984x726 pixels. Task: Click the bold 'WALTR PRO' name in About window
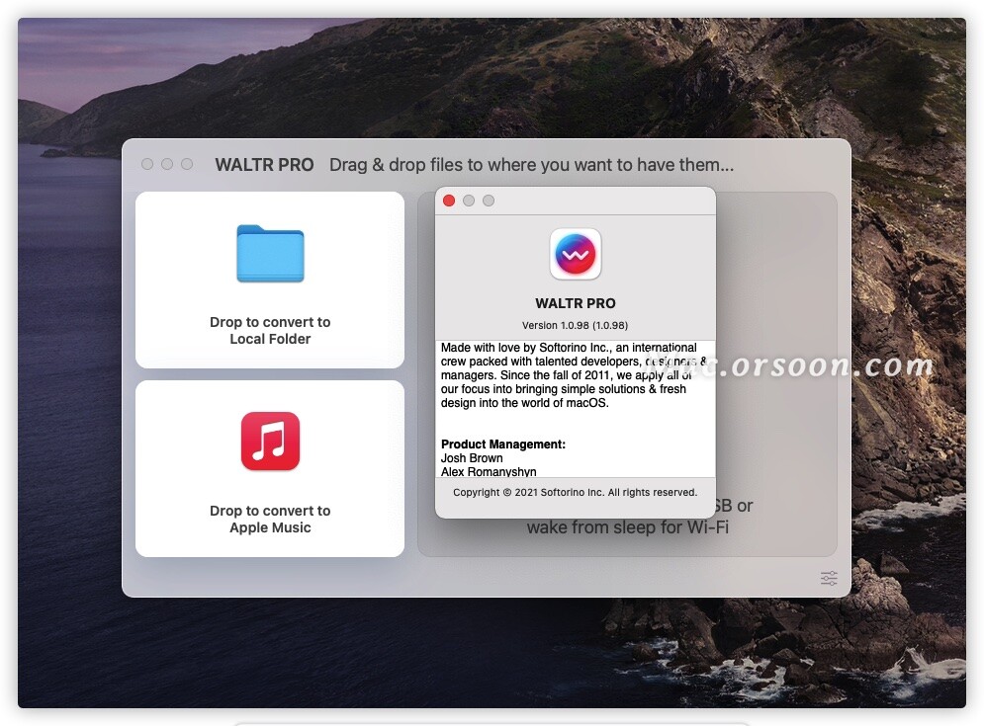tap(576, 303)
